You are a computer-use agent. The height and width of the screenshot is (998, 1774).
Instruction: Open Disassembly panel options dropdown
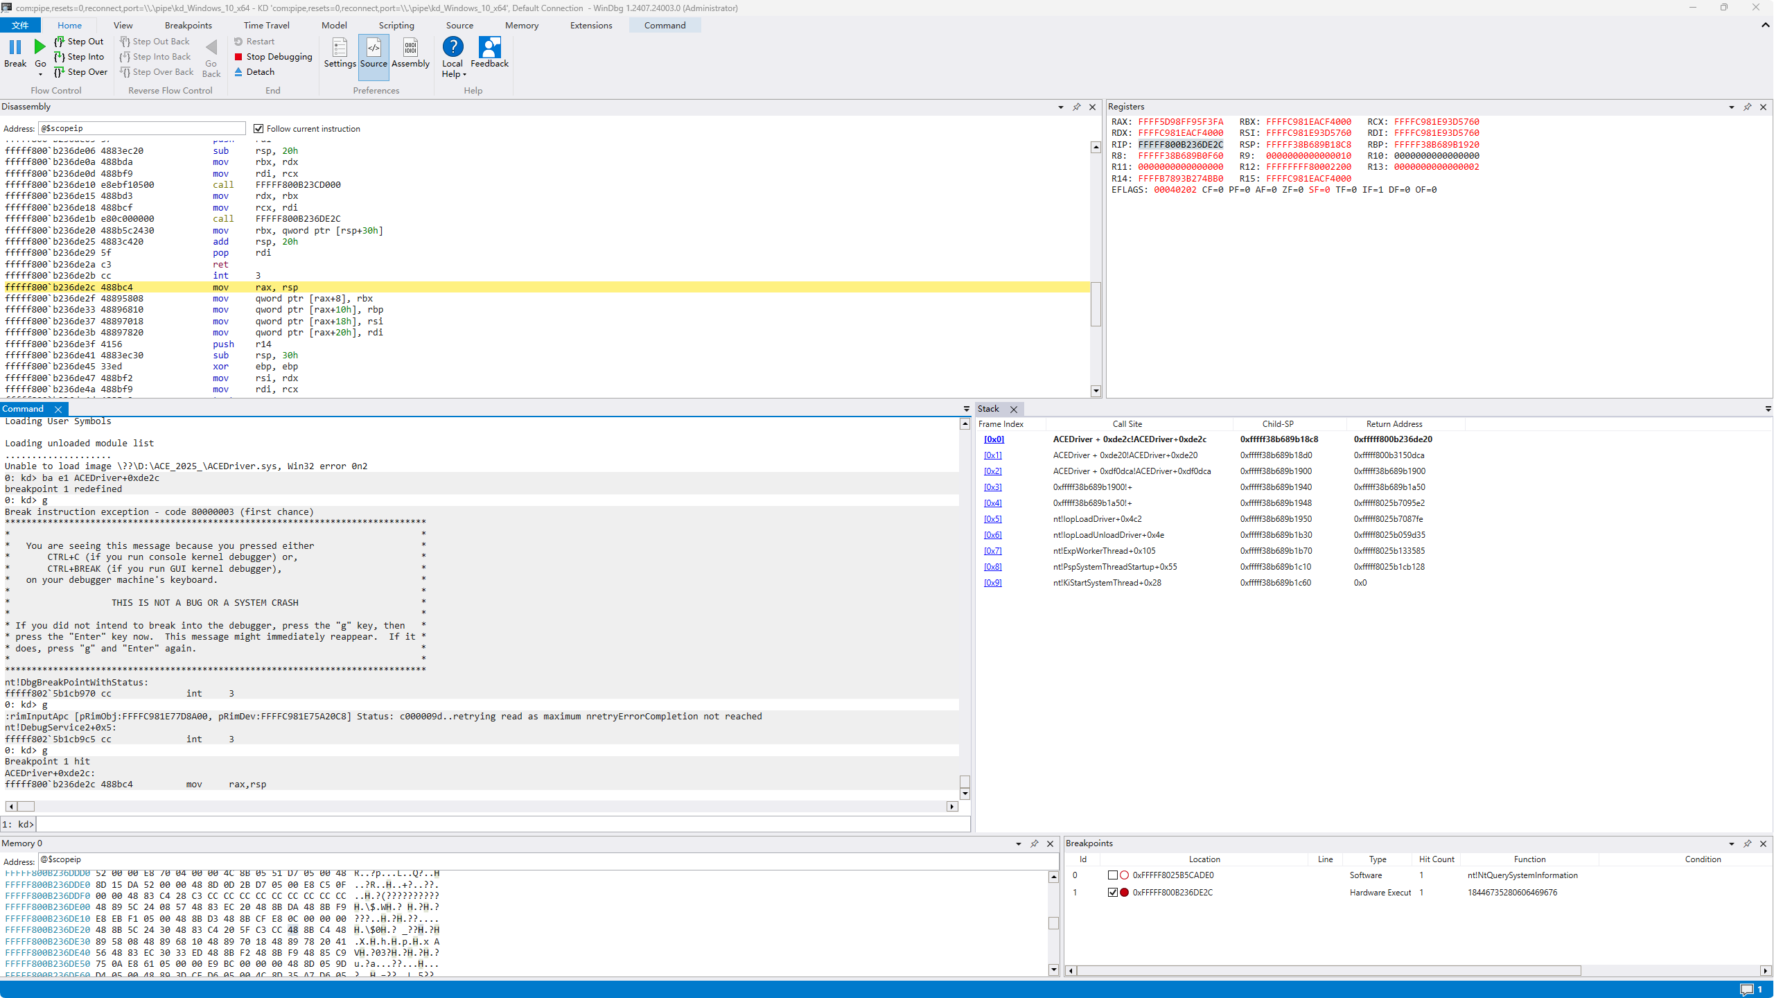click(x=1060, y=107)
